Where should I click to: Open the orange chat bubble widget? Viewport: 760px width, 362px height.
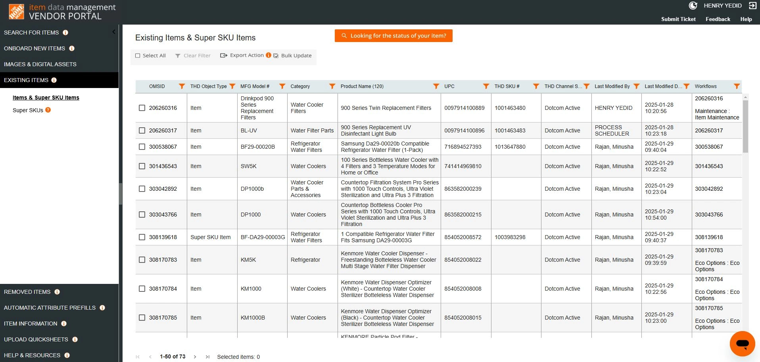click(742, 344)
